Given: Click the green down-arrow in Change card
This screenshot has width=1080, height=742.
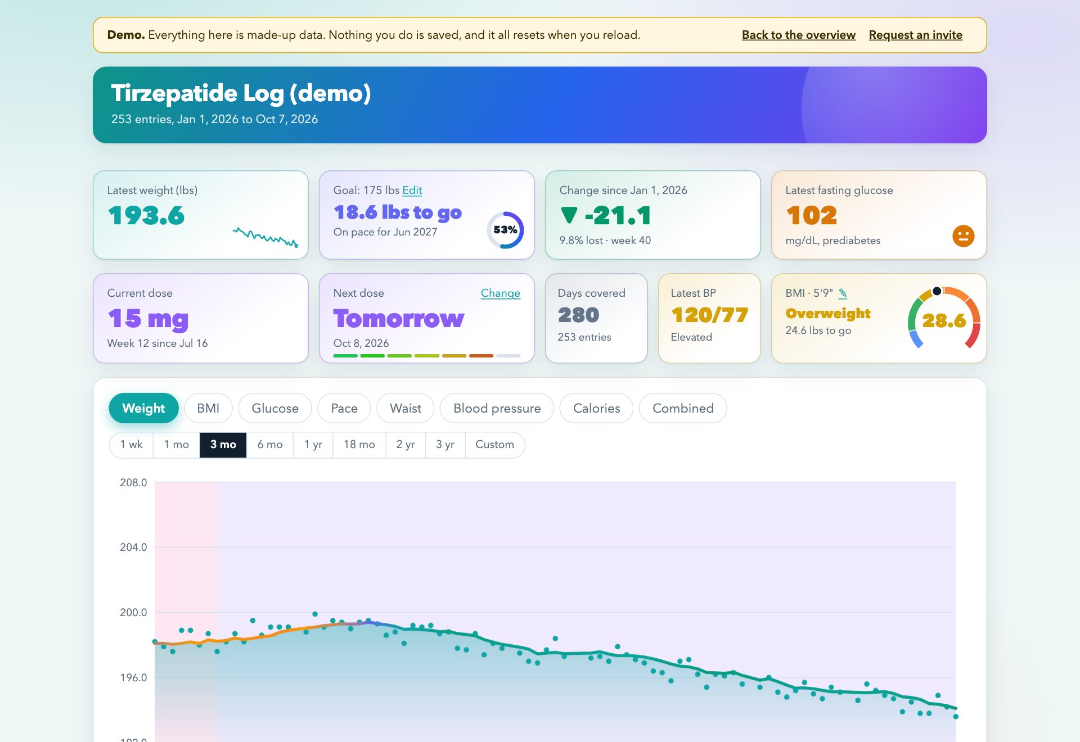Looking at the screenshot, I should pyautogui.click(x=569, y=215).
